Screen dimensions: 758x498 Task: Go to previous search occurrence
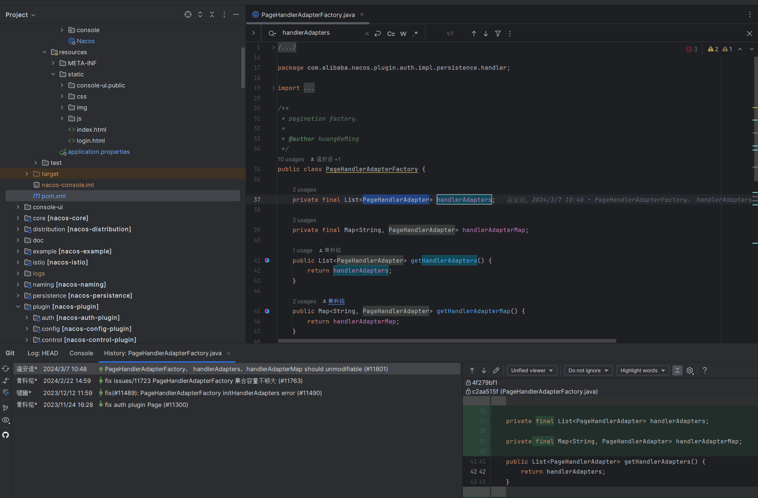(474, 34)
